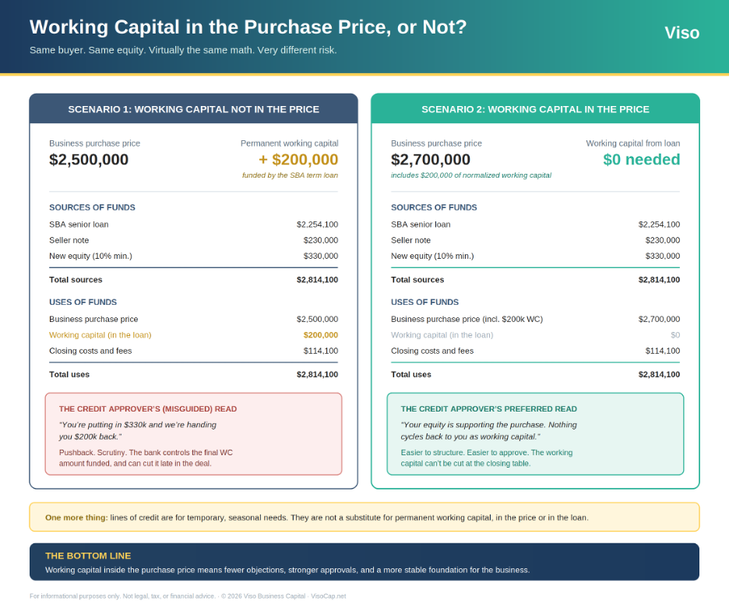This screenshot has width=729, height=608.
Task: Select Scenario 2 Uses of Funds heading
Action: click(424, 302)
